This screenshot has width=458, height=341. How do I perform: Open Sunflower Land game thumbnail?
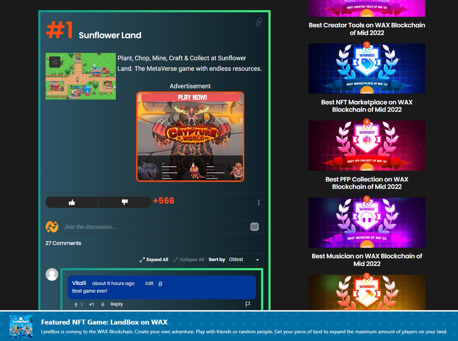[81, 76]
